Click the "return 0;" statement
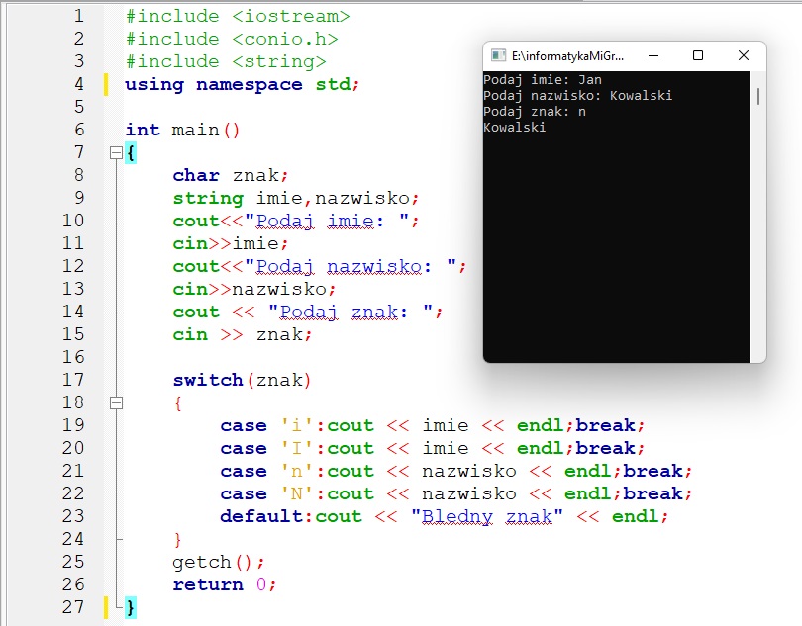Viewport: 802px width, 626px height. click(x=225, y=584)
